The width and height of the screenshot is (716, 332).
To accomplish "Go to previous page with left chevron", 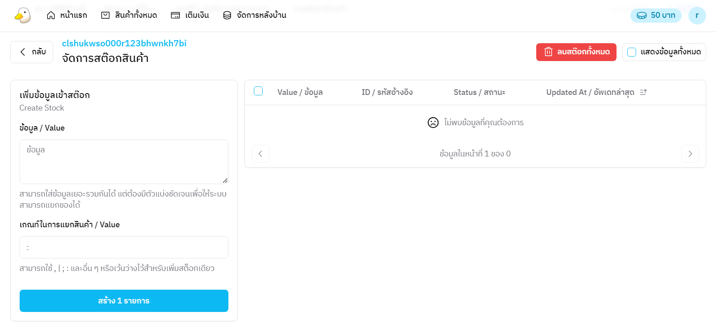I will click(261, 154).
